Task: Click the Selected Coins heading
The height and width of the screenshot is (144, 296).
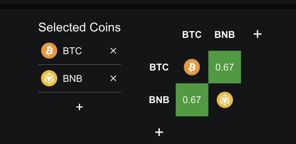Action: click(79, 27)
